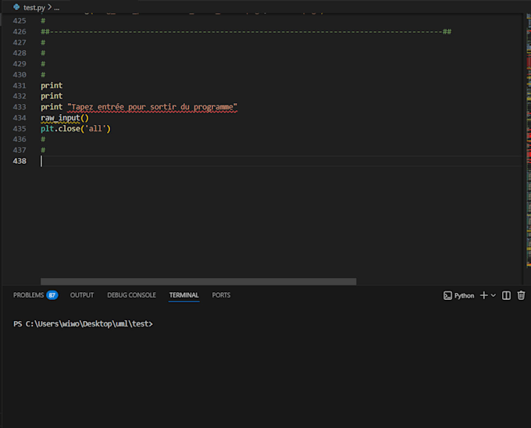Create a new terminal with plus icon
This screenshot has height=428, width=531.
(x=483, y=295)
